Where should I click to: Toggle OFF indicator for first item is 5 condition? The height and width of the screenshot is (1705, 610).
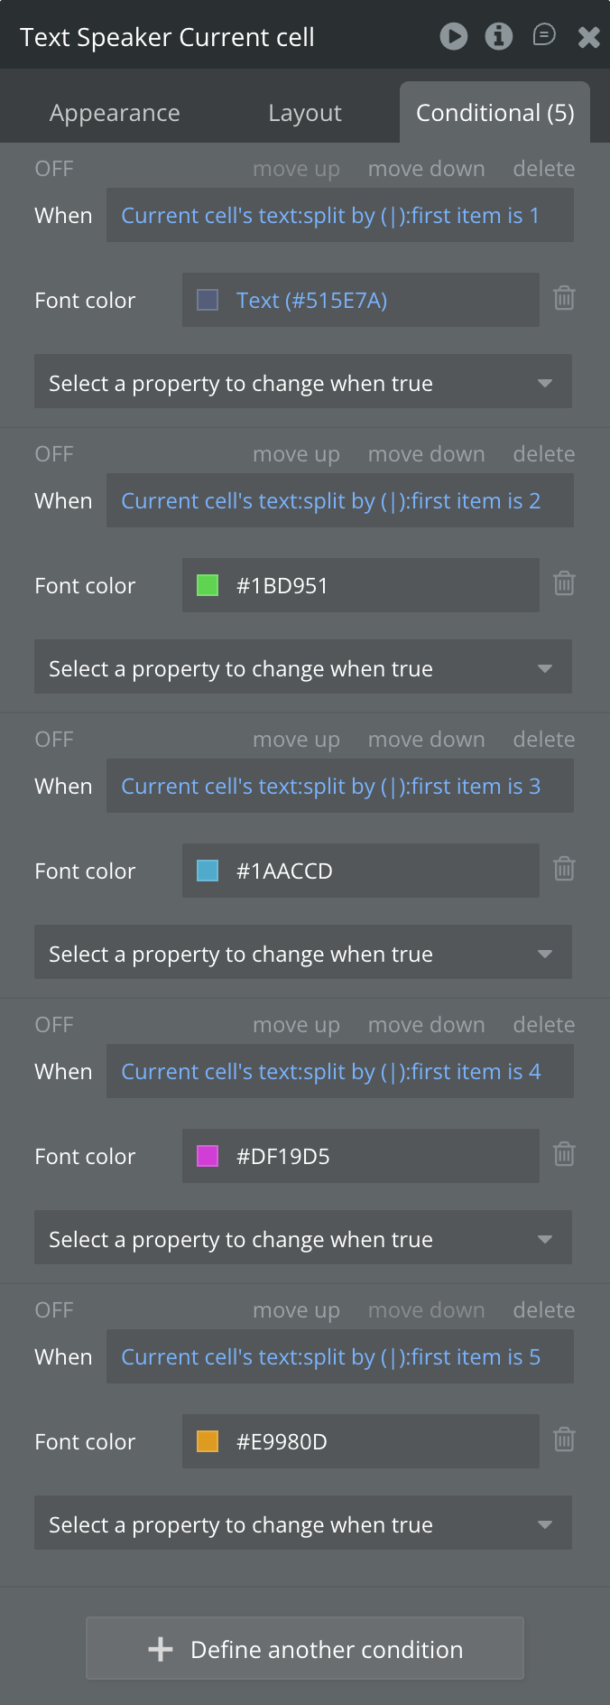(54, 1310)
